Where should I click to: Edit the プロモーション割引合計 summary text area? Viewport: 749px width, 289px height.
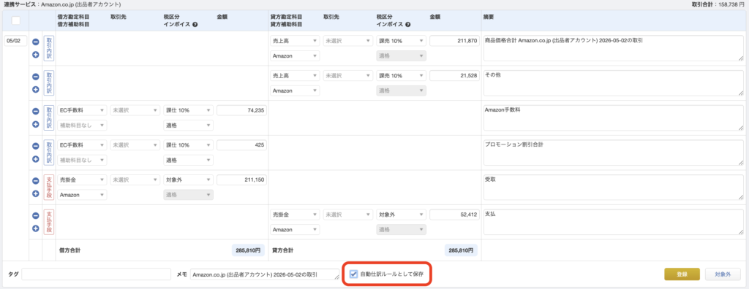tap(614, 153)
